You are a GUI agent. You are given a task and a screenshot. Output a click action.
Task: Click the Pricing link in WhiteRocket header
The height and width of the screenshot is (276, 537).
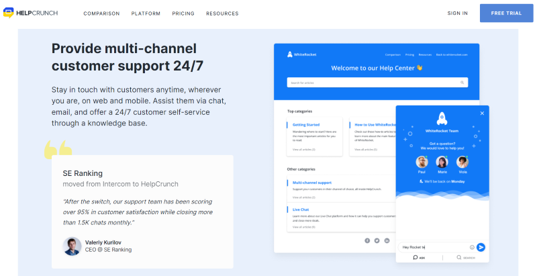click(409, 55)
